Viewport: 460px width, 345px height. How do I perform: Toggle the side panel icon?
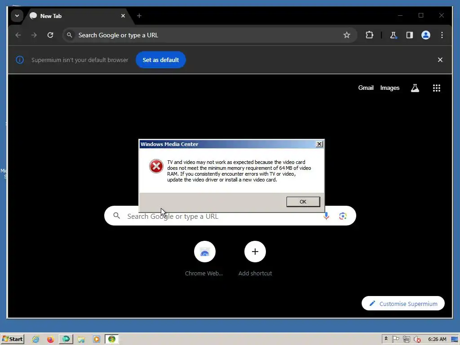point(410,35)
